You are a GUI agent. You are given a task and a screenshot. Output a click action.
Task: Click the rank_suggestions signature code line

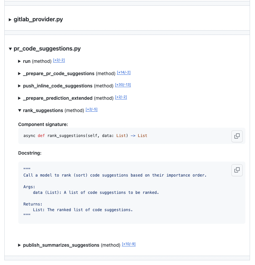pyautogui.click(x=85, y=136)
